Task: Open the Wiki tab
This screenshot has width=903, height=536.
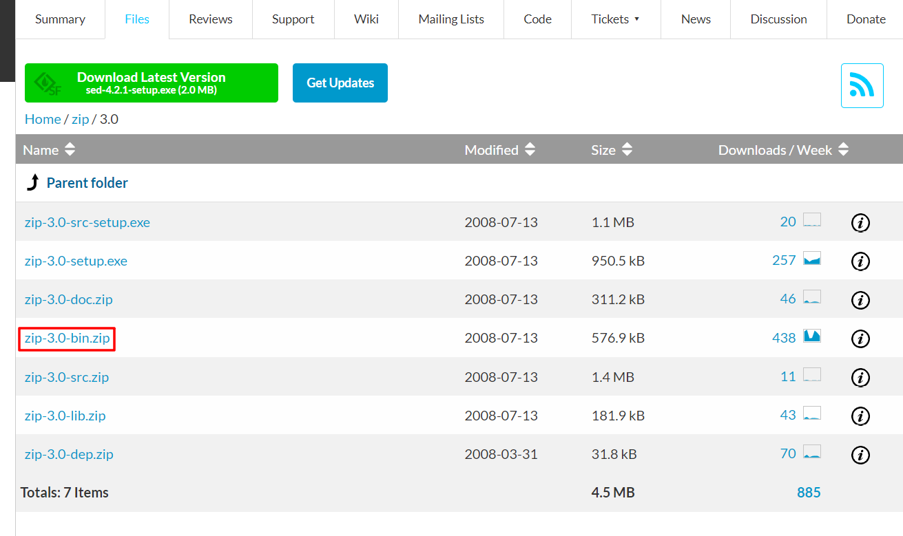Action: pyautogui.click(x=366, y=19)
